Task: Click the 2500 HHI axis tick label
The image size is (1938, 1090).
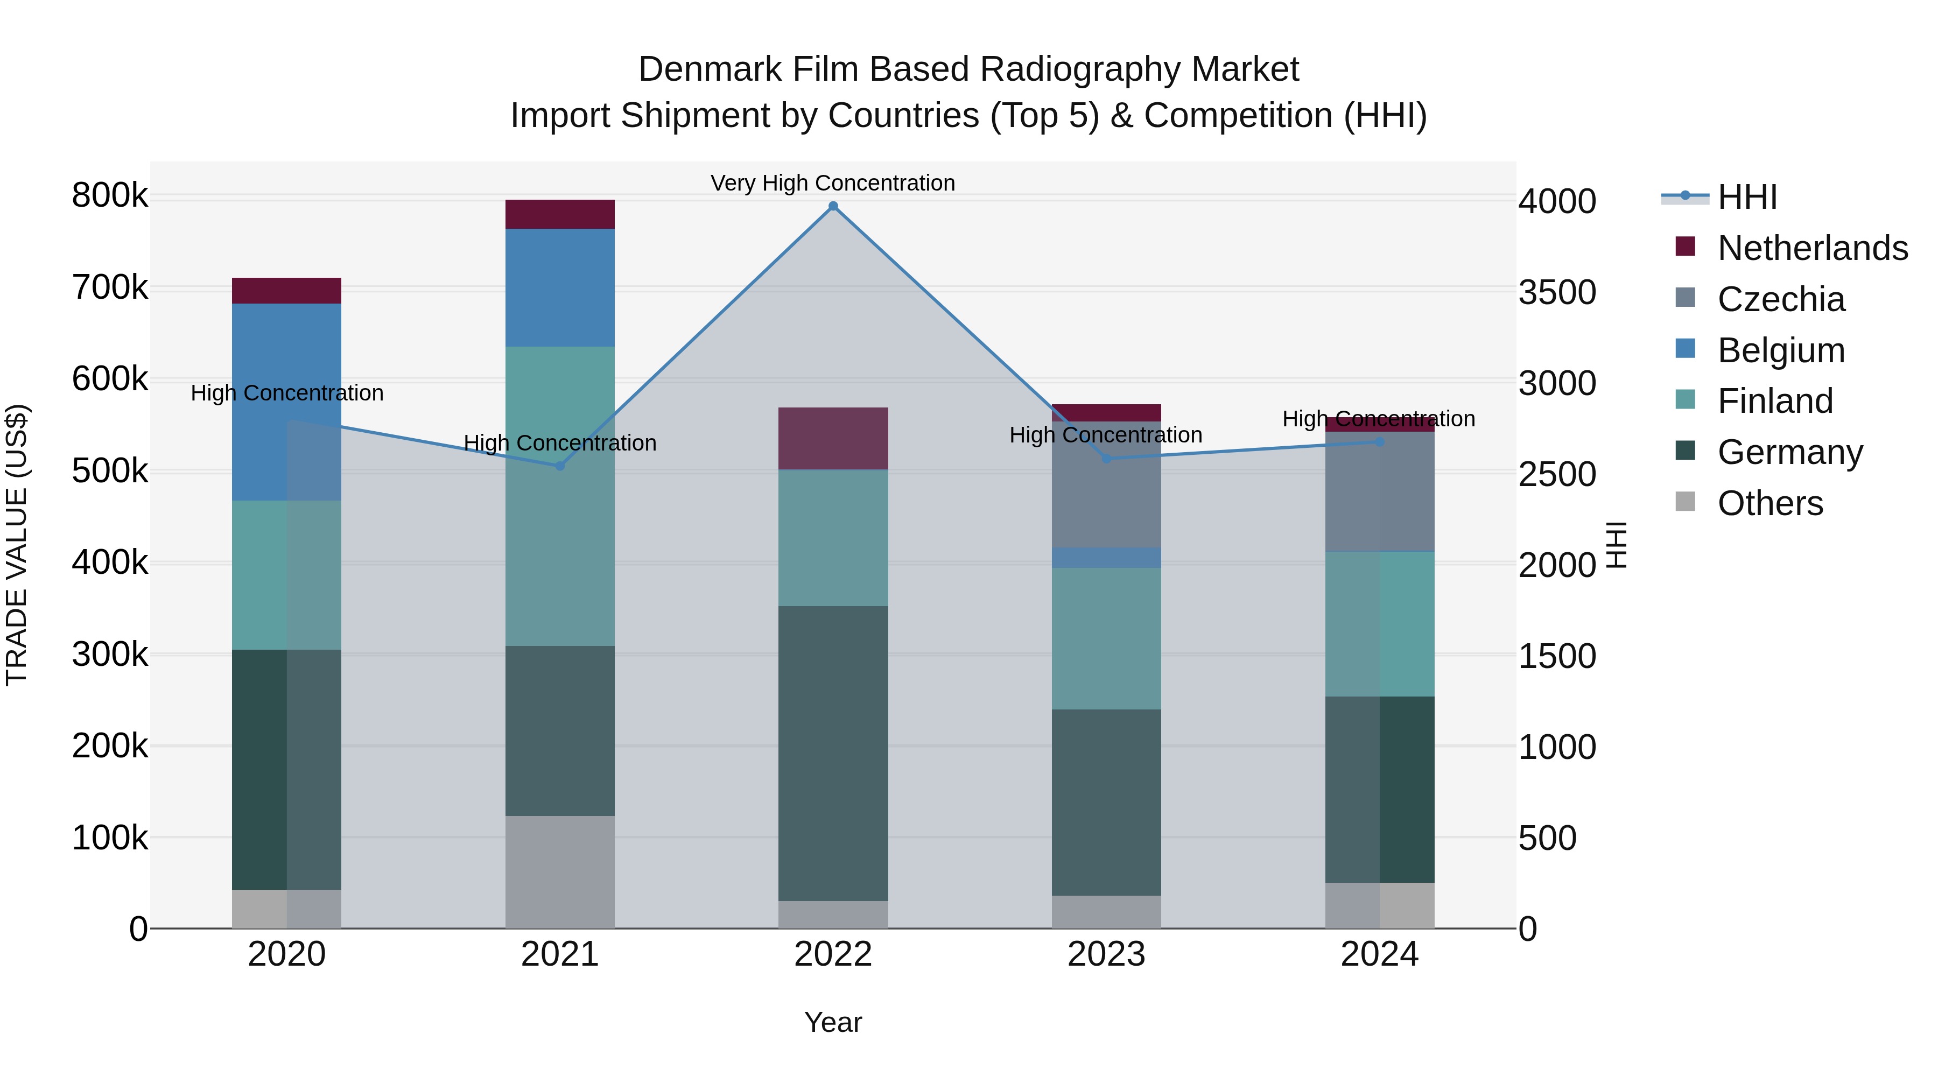Action: click(1557, 475)
